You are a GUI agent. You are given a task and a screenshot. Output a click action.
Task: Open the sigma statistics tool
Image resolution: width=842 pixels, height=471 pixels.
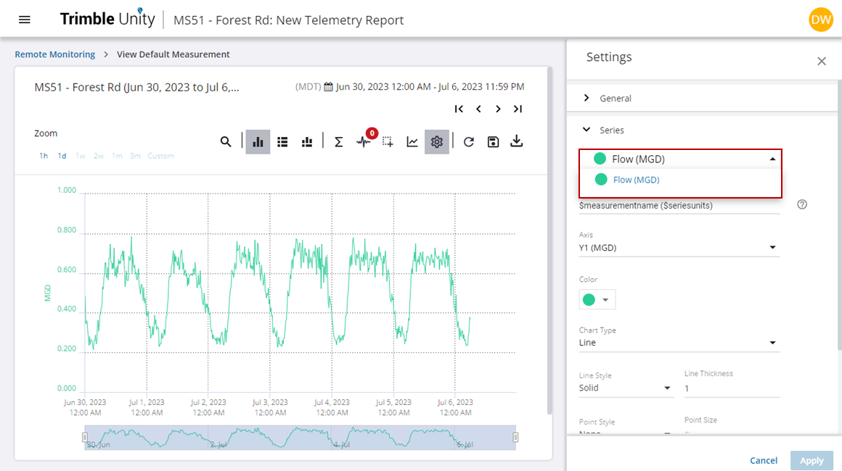(x=338, y=142)
